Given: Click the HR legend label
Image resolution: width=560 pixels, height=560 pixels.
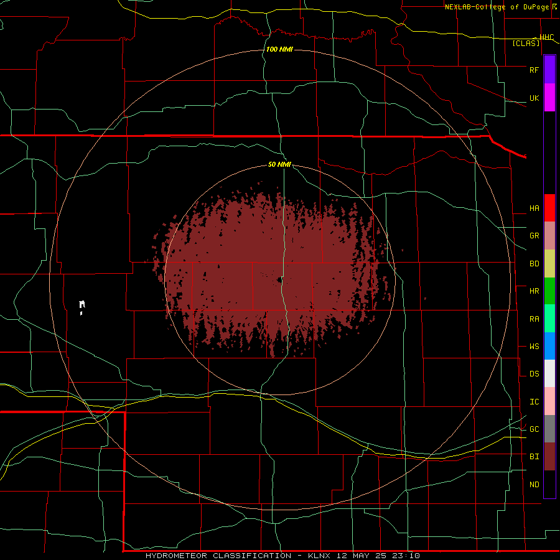Looking at the screenshot, I should point(534,291).
